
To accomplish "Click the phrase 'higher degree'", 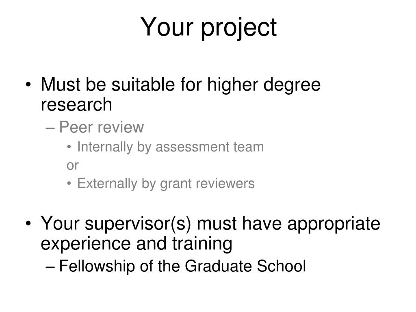I will [264, 85].
